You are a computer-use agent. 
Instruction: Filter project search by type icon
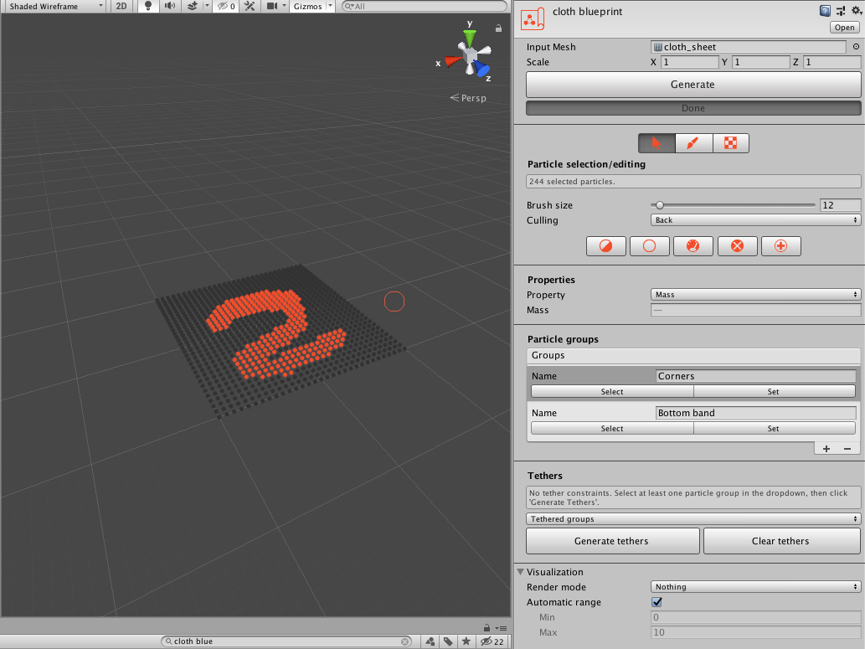pyautogui.click(x=430, y=641)
